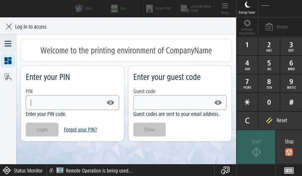Select the dashboard tiles sidebar icon
Image resolution: width=302 pixels, height=176 pixels.
click(x=8, y=61)
